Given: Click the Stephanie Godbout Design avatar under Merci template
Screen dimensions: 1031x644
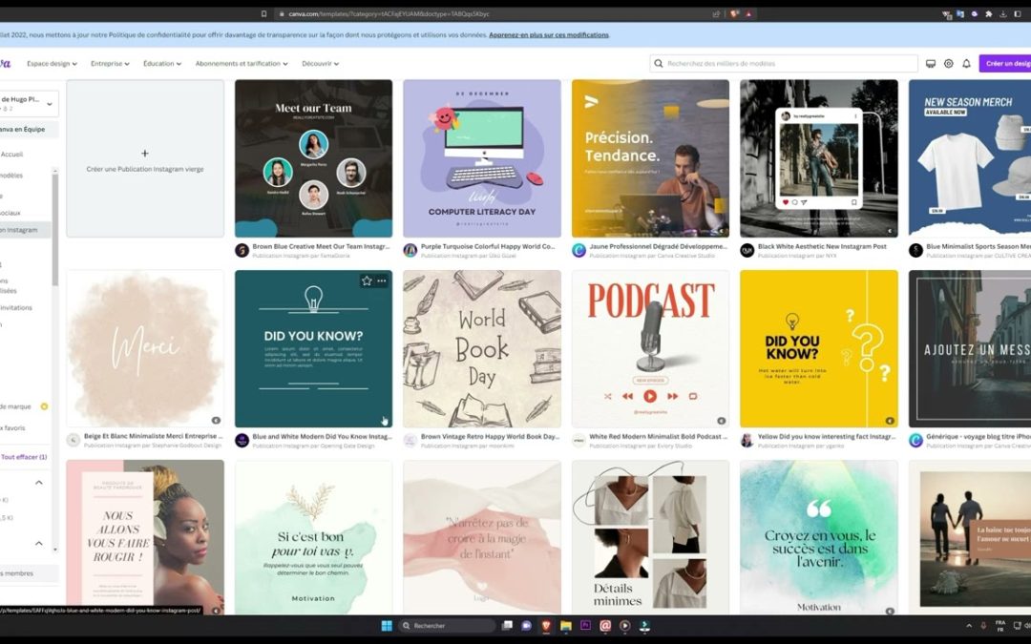Looking at the screenshot, I should tap(74, 440).
